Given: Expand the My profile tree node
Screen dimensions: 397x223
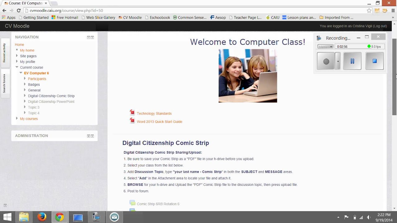Looking at the screenshot, I should pyautogui.click(x=17, y=62).
